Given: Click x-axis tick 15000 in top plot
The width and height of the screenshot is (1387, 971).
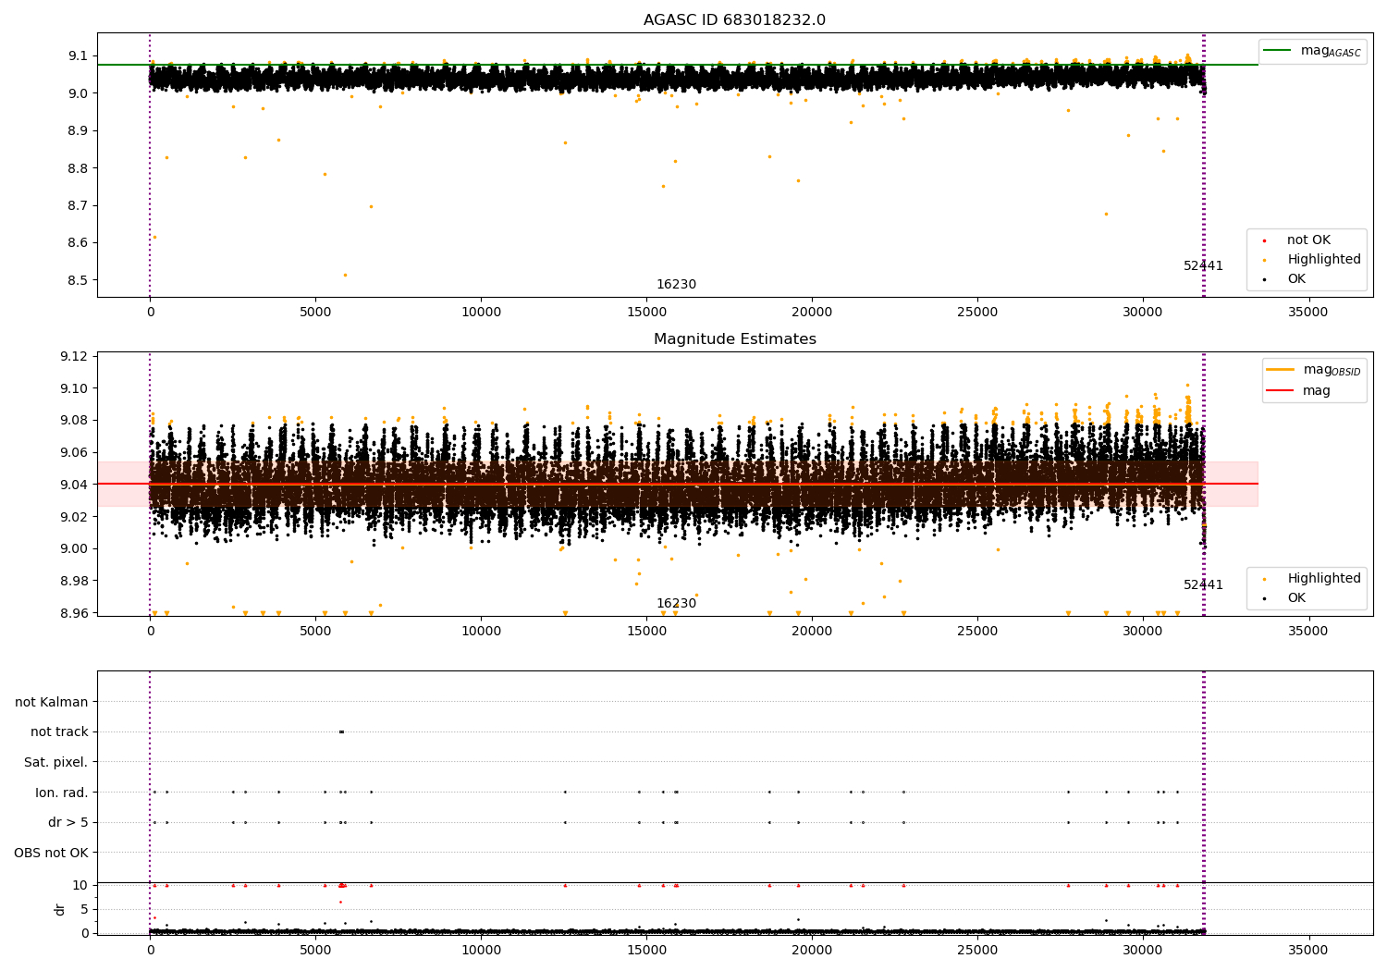Looking at the screenshot, I should (646, 313).
